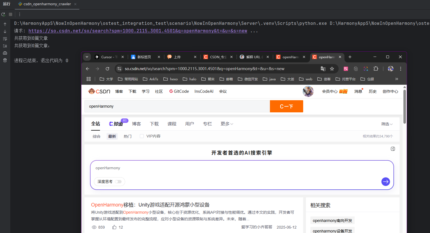The width and height of the screenshot is (430, 233).
Task: Click the webpage vertical scrollbar thumb
Action: coord(405,106)
